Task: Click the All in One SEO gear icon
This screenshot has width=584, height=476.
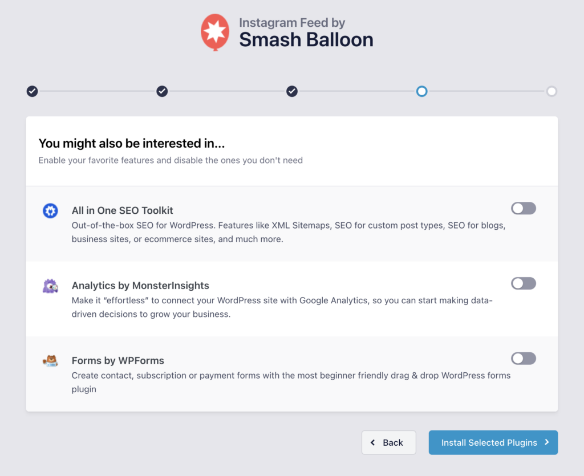Action: pos(50,211)
